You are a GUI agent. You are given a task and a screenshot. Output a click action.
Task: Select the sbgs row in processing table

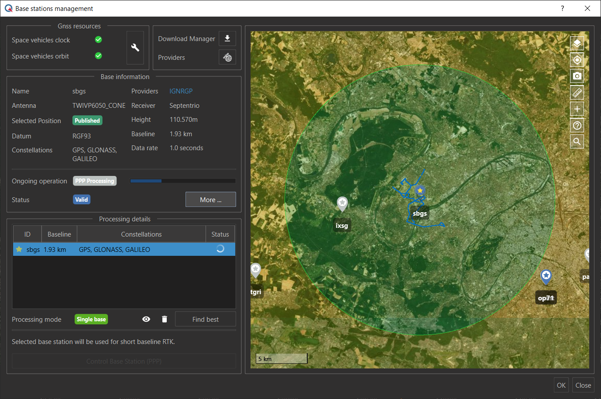(124, 249)
